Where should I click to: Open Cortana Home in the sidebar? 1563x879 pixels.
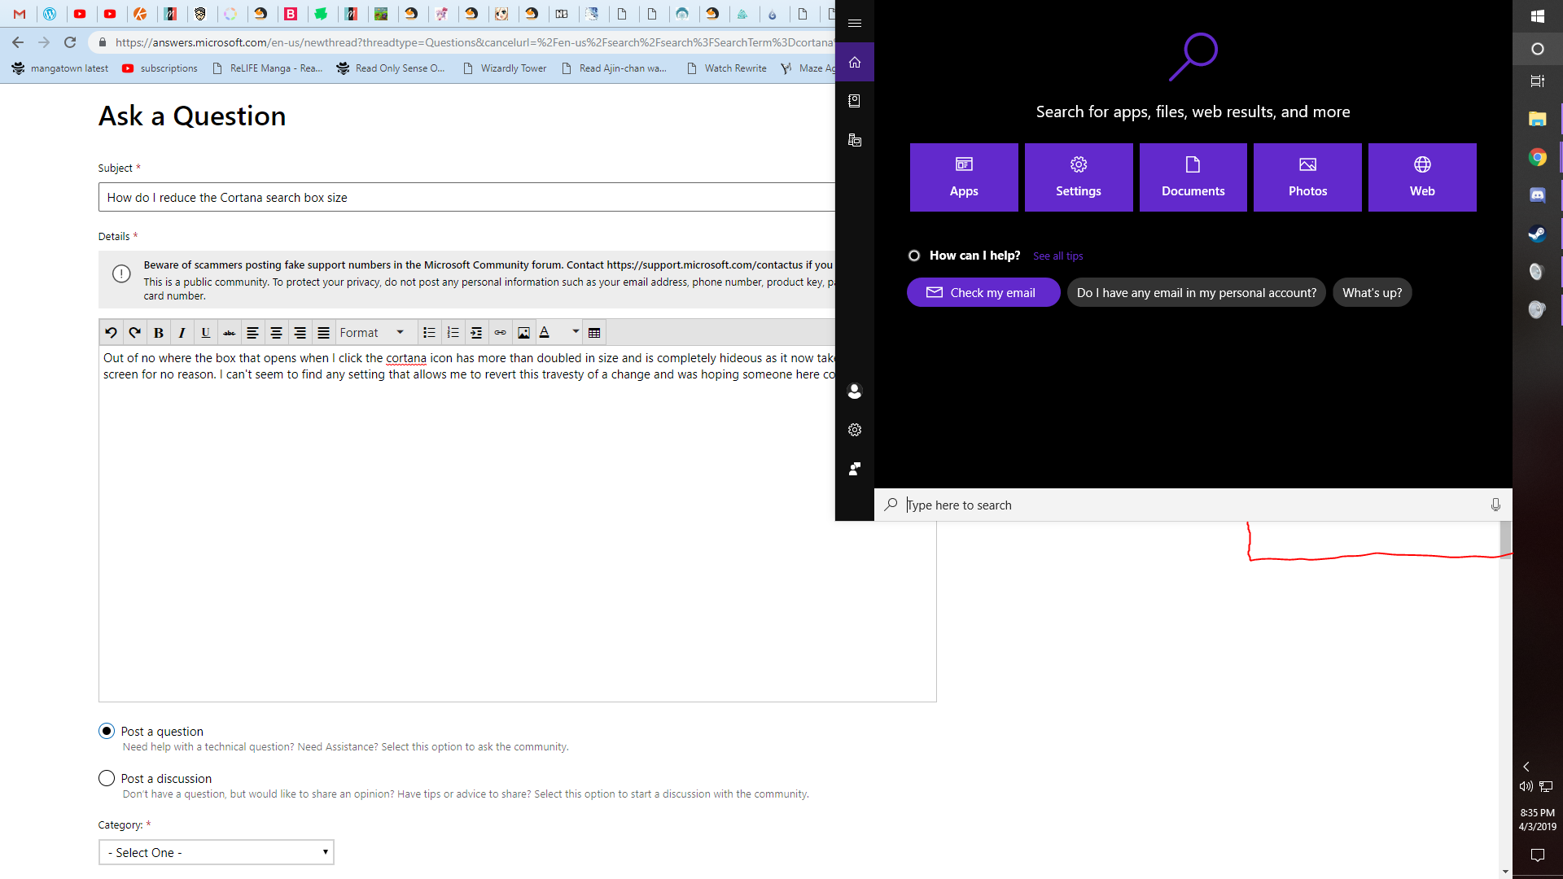click(855, 62)
